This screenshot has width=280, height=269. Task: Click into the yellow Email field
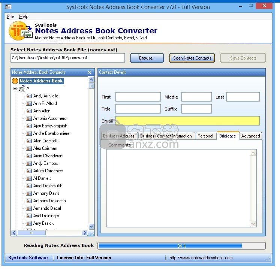[x=187, y=121]
